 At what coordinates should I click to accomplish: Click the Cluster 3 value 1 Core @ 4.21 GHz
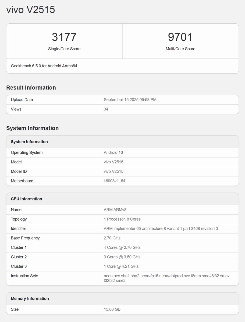coord(121,266)
